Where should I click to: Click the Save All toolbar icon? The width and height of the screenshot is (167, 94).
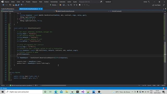[x=18, y=5]
